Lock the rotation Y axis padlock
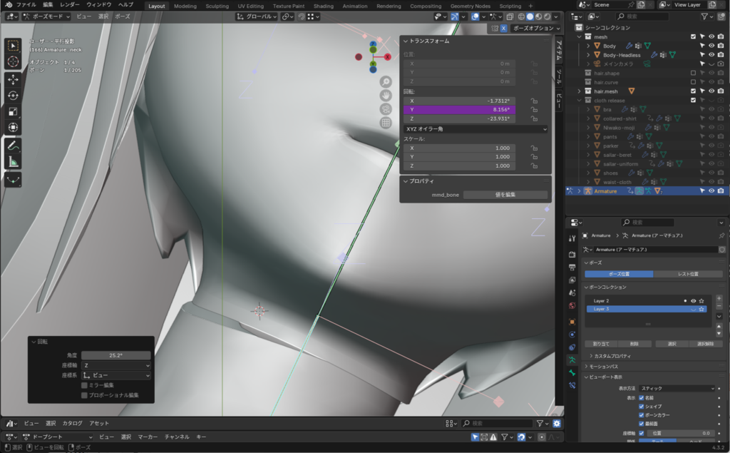The height and width of the screenshot is (453, 730). click(533, 110)
